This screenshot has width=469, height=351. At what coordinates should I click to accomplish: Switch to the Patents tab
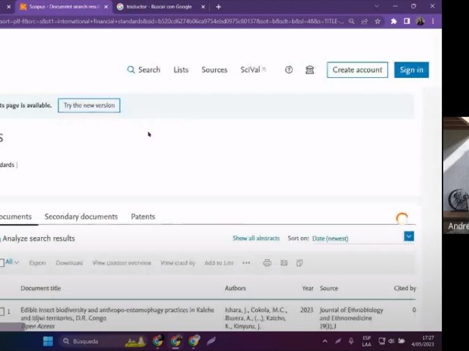[143, 217]
